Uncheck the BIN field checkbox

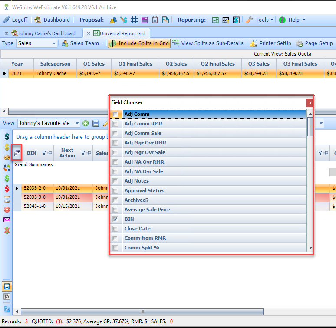point(115,219)
